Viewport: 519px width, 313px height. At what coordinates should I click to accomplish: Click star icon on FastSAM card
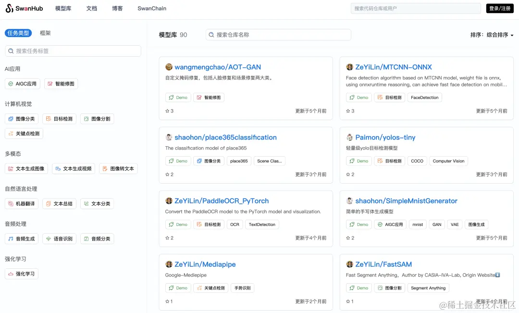click(348, 301)
